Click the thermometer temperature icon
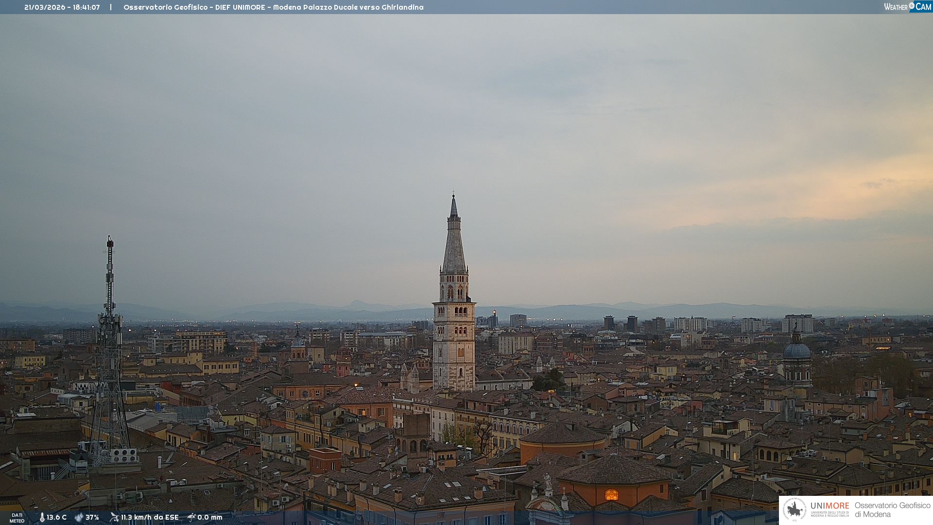 (x=42, y=518)
